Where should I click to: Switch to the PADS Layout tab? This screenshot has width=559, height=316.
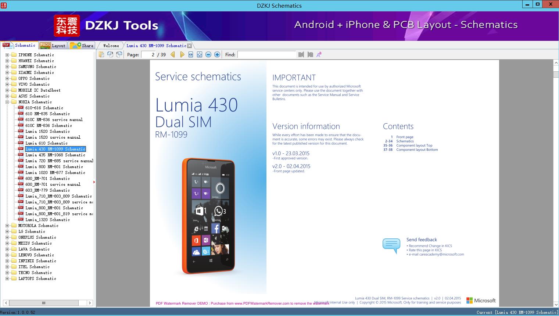coord(53,46)
